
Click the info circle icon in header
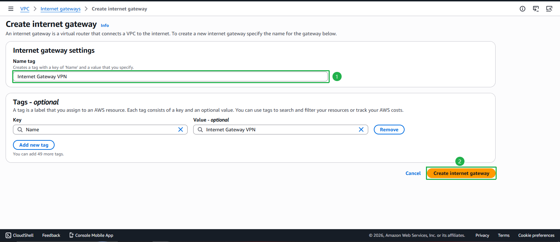coord(523,9)
